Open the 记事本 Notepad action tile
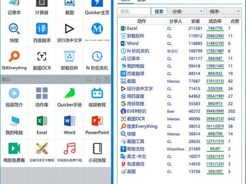The image size is (246, 184). pos(14,8)
